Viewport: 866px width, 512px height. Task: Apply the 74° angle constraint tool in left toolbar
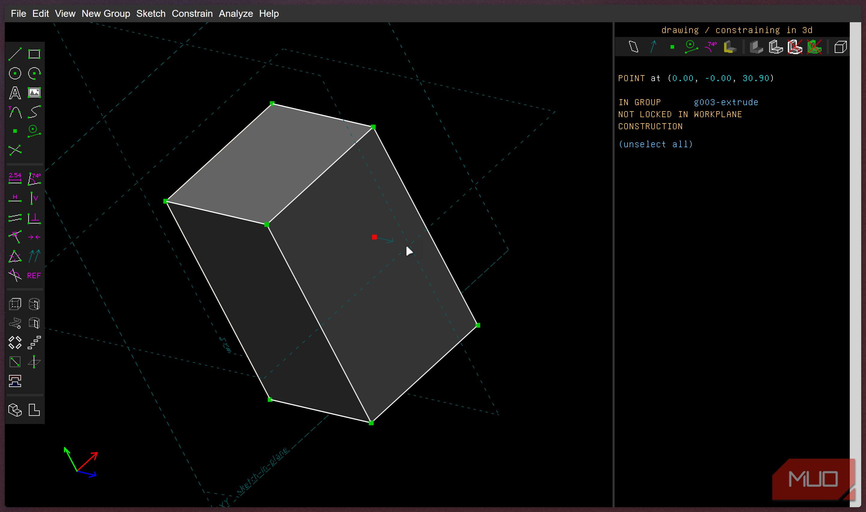34,178
